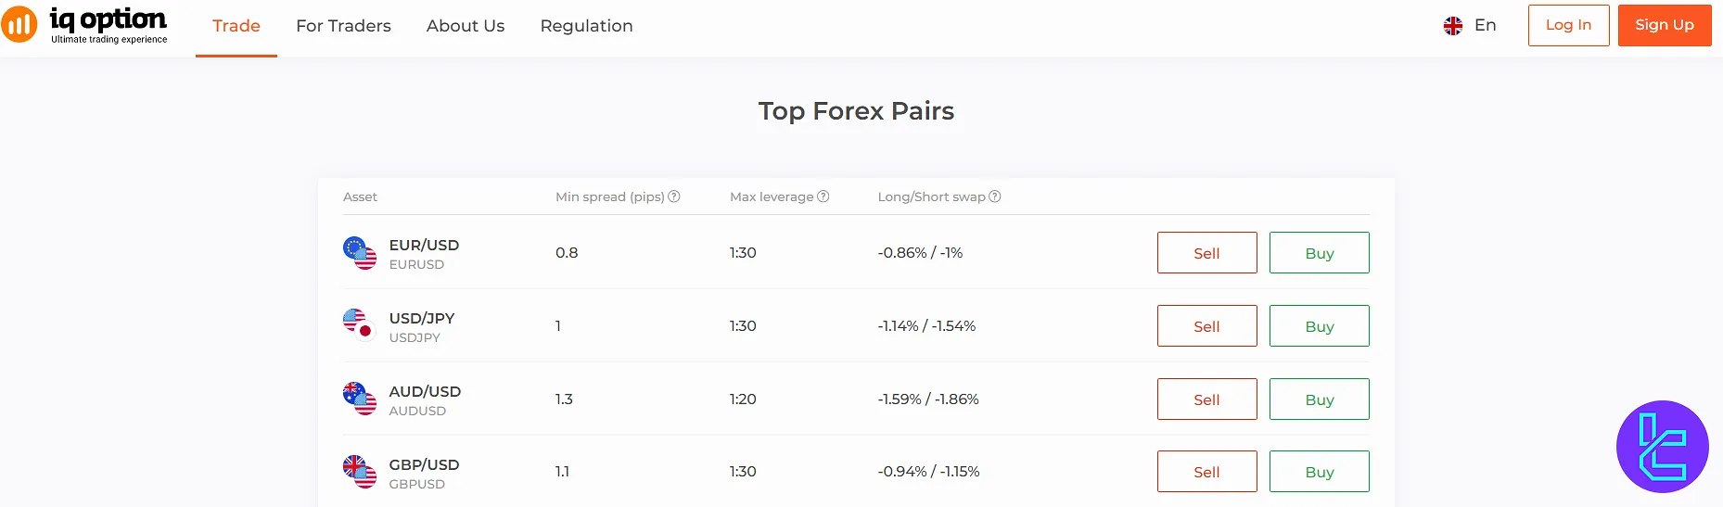Image resolution: width=1723 pixels, height=507 pixels.
Task: Click the Long/Short swap help icon
Action: 995,196
